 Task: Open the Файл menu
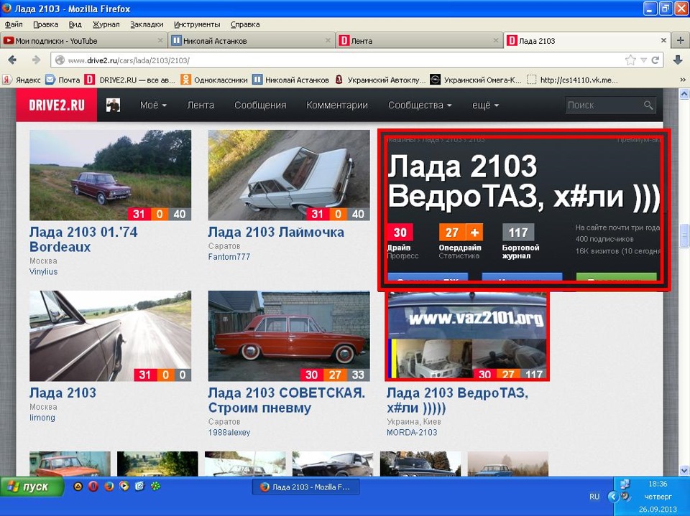point(14,24)
